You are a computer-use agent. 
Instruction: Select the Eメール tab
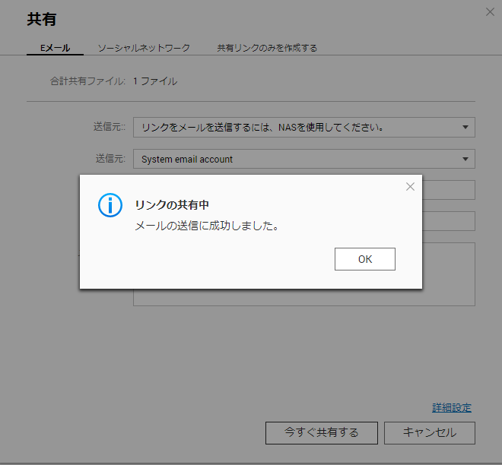[55, 48]
